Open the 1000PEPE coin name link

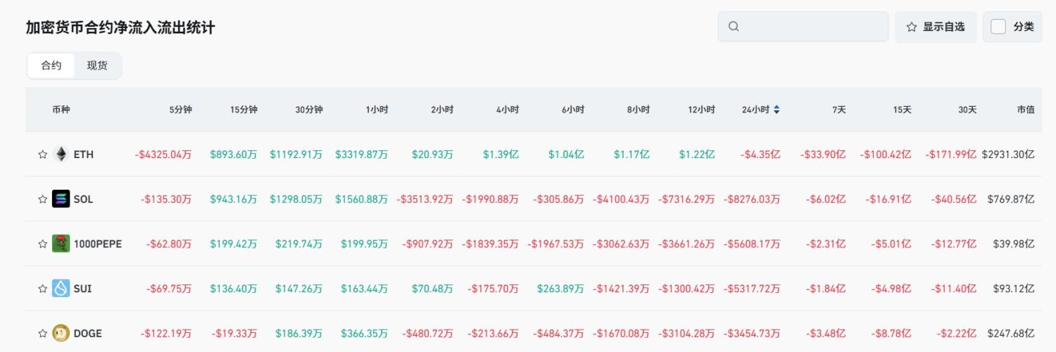[97, 244]
